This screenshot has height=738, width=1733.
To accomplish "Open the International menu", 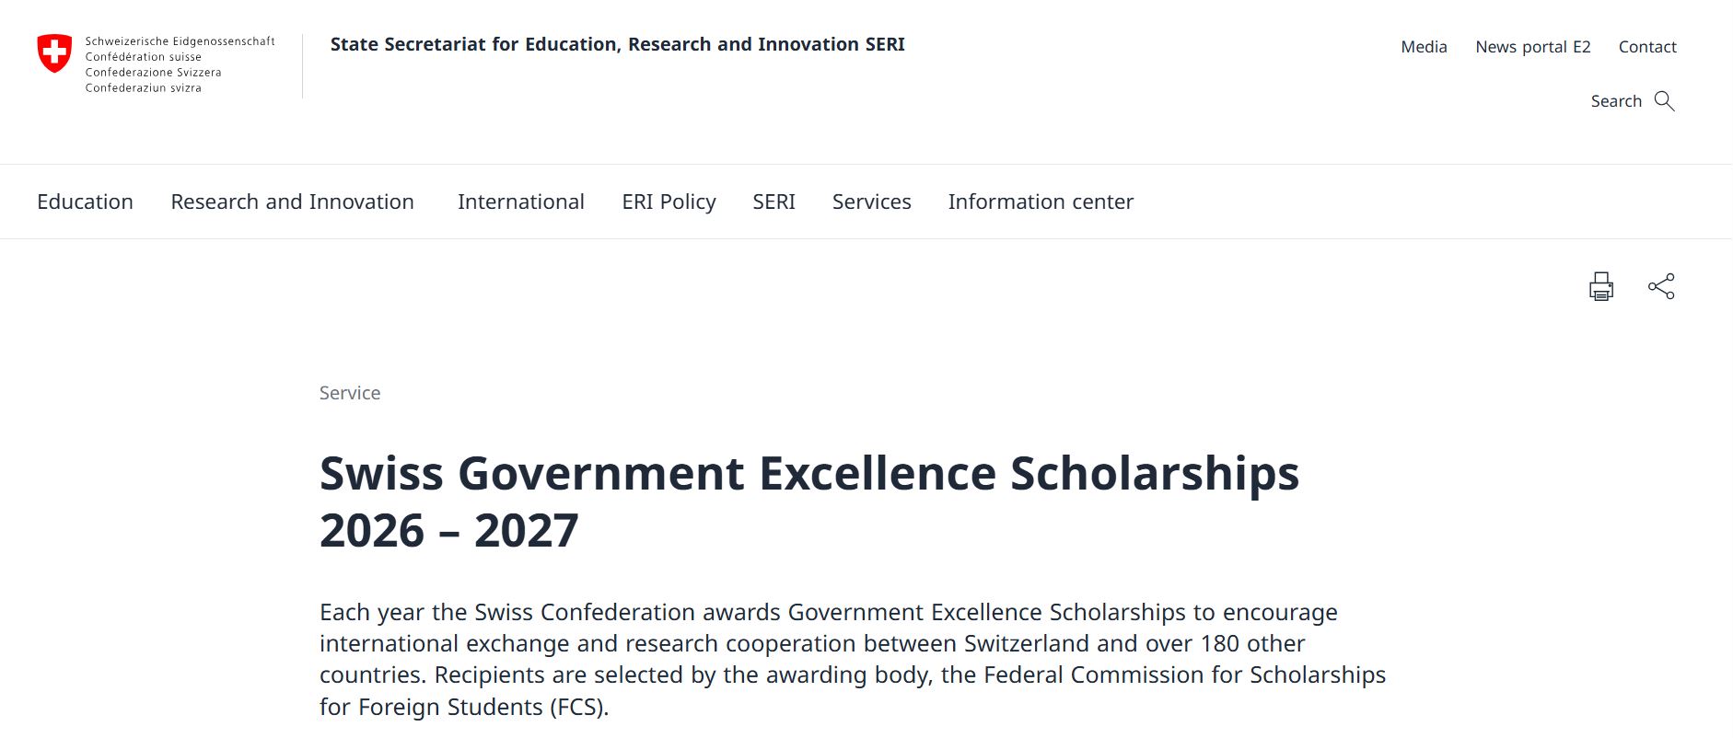I will pos(520,202).
